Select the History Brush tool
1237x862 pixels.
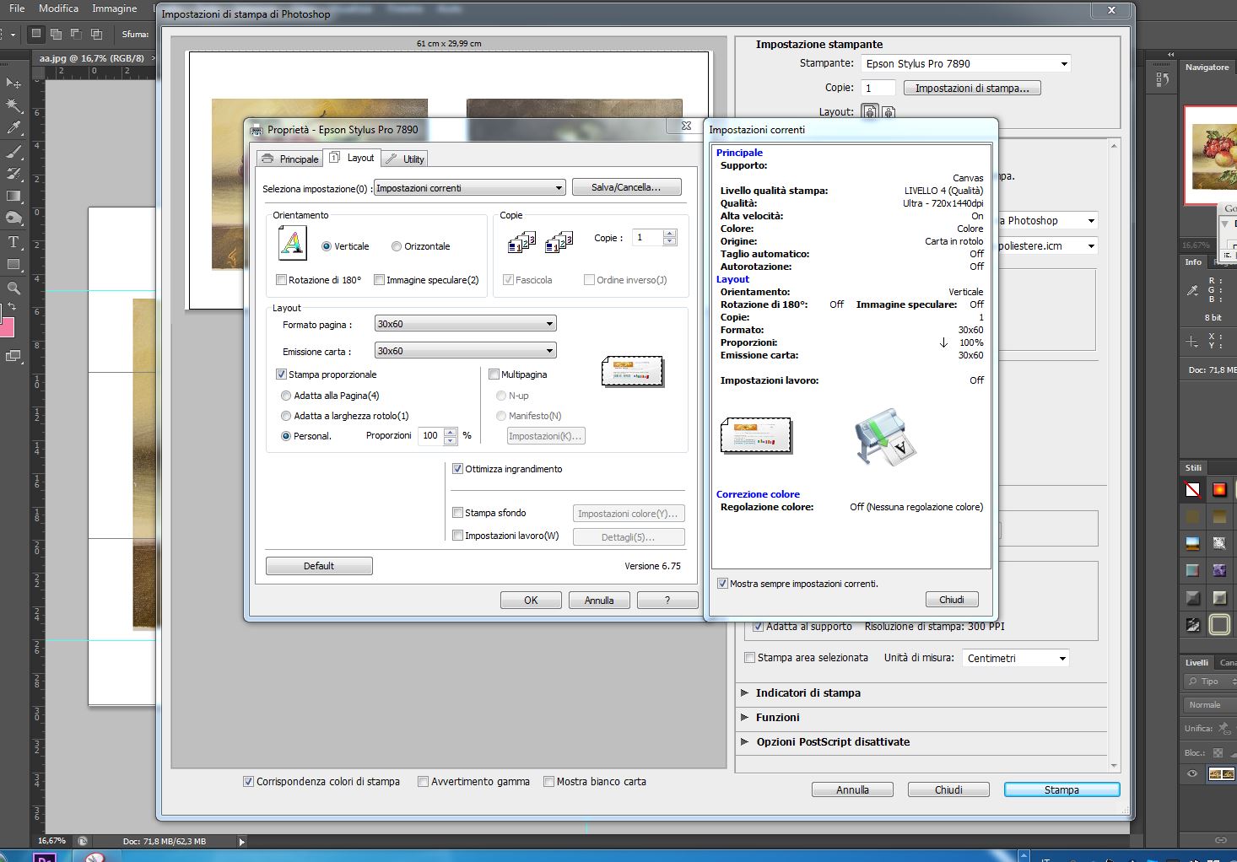coord(14,174)
